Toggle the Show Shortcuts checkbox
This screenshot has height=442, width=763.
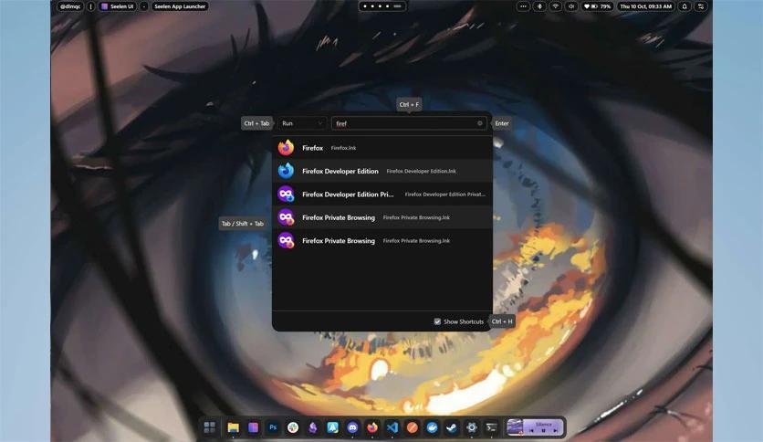437,321
